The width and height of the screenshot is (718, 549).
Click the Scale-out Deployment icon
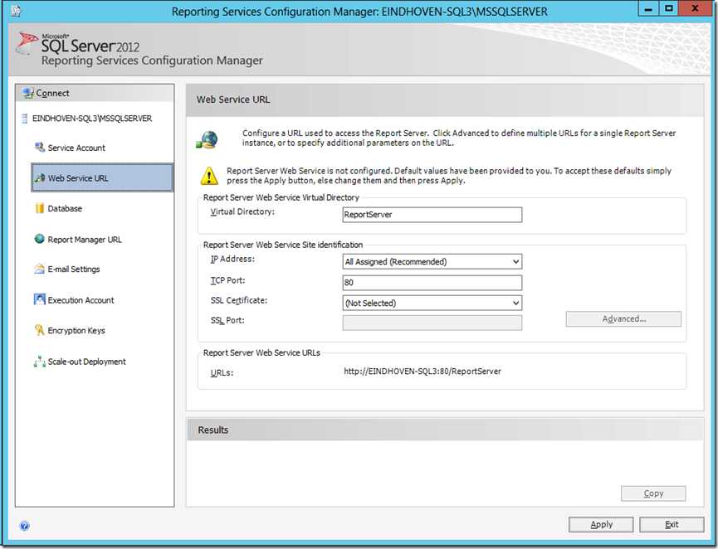(40, 362)
